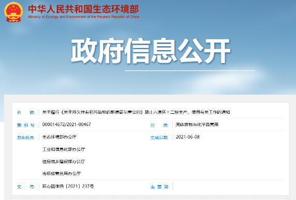Screen dimensions: 296x200
Task: Select the 生成日期 field label
Action: [159, 137]
